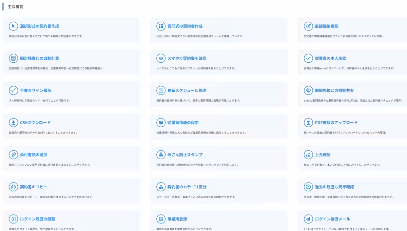
Task: Click the 更新スケジュール管理 title text
Action: pyautogui.click(x=187, y=90)
